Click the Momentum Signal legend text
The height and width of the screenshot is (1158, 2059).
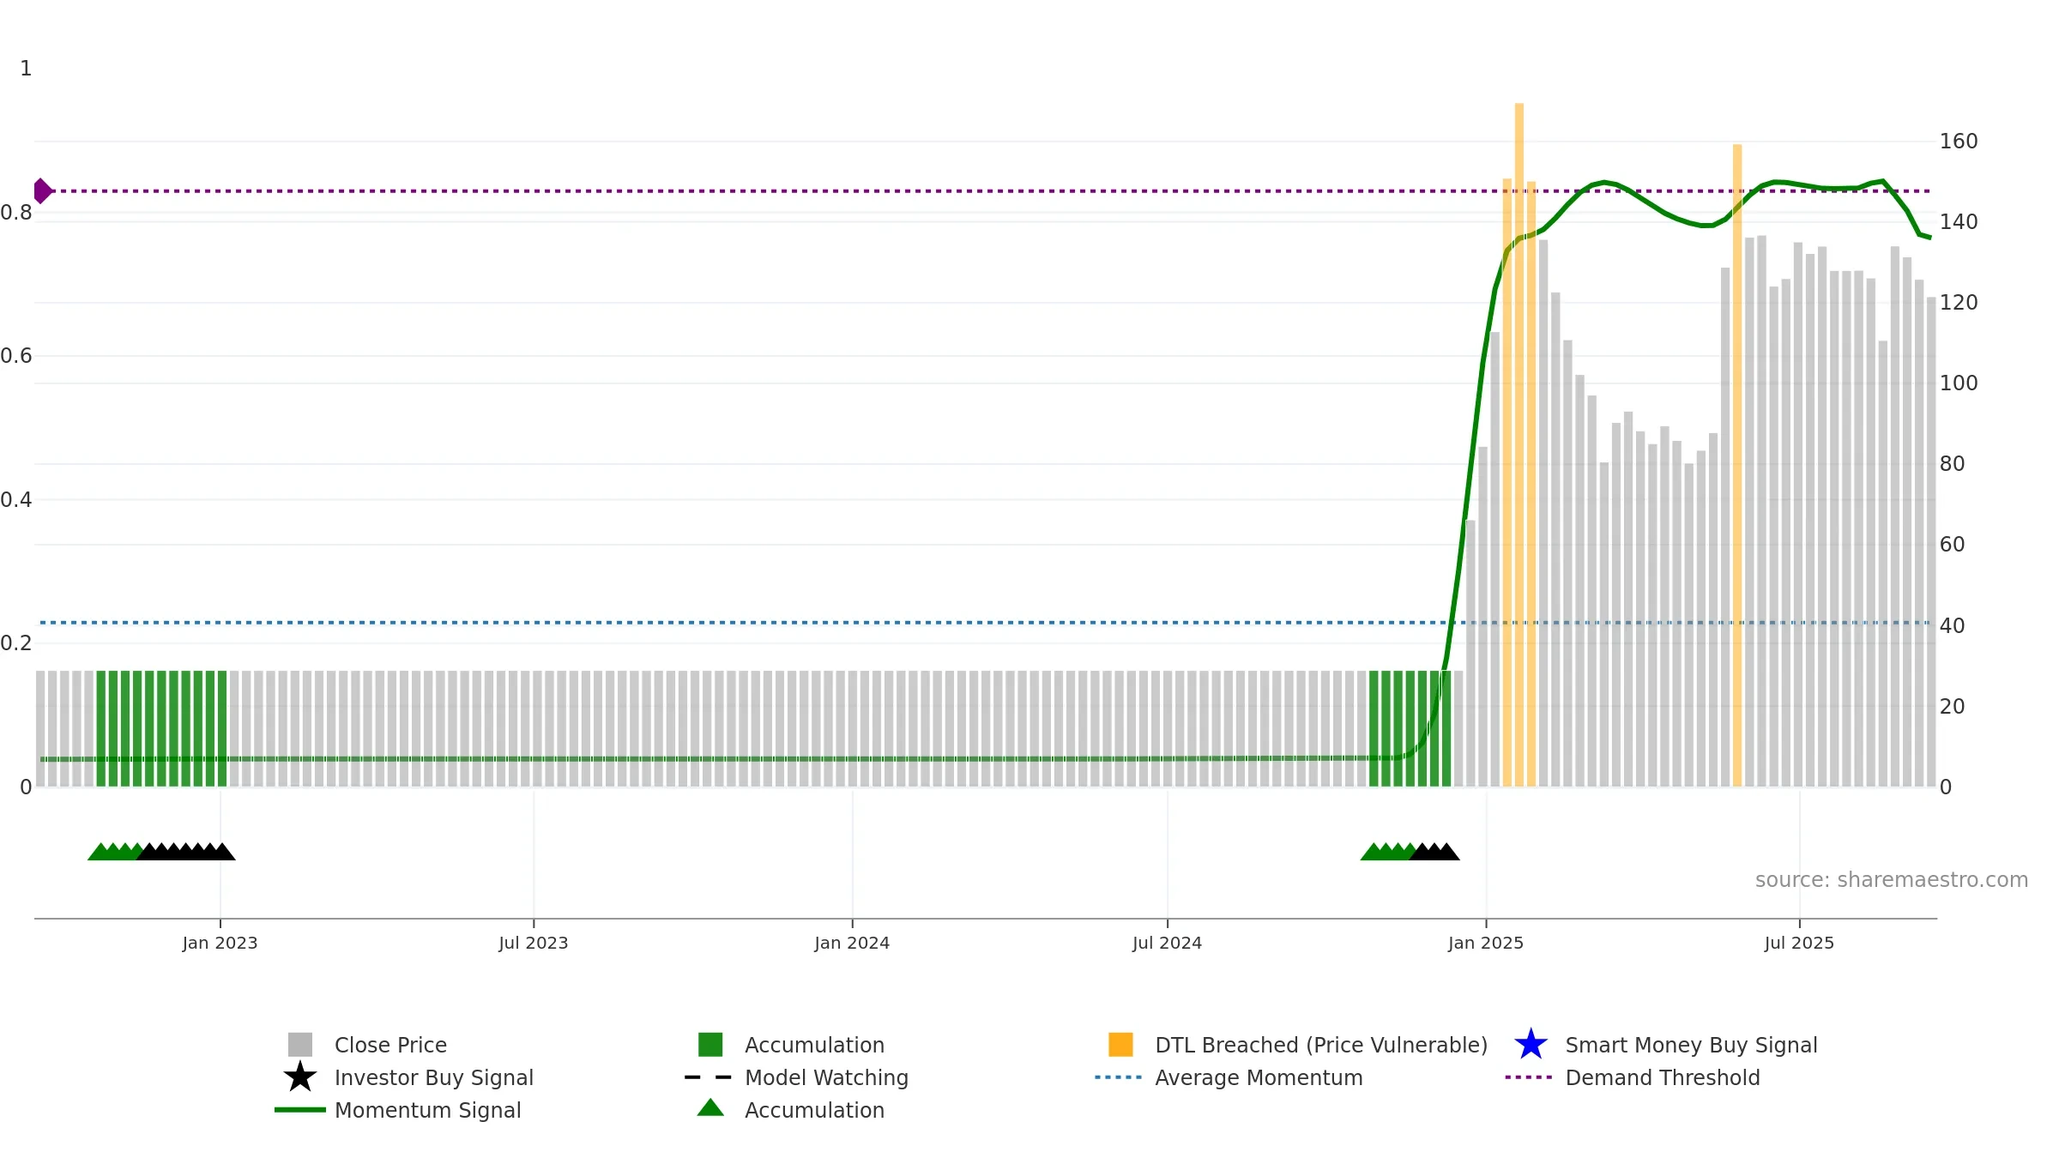click(x=427, y=1110)
